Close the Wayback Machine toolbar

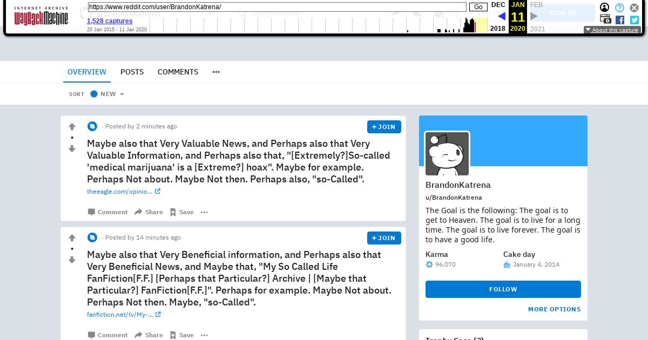click(634, 8)
